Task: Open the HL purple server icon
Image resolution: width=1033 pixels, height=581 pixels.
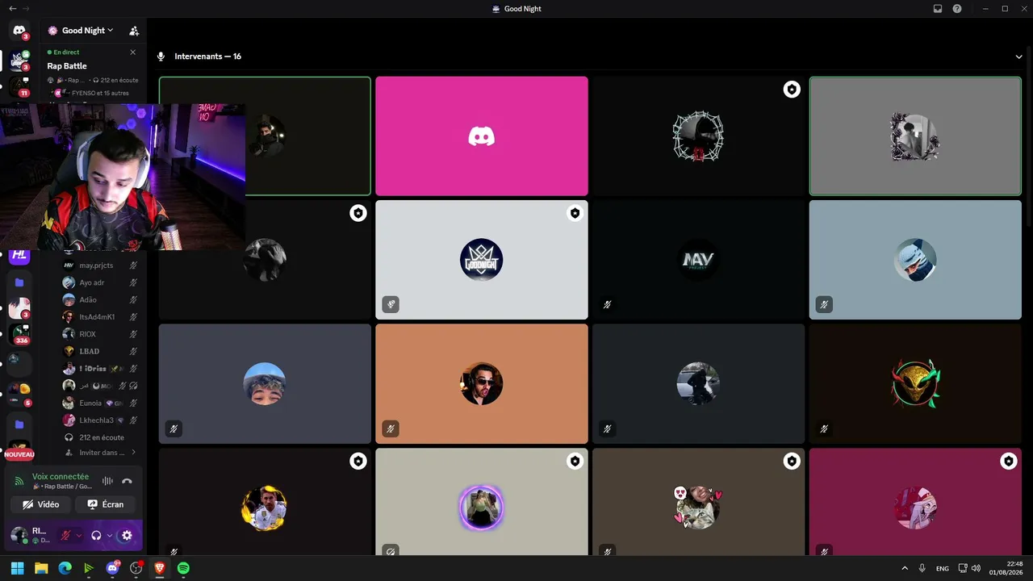Action: point(19,256)
